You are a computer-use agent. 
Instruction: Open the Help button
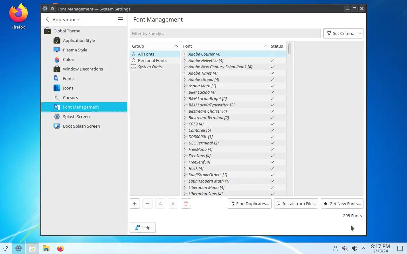click(x=143, y=228)
